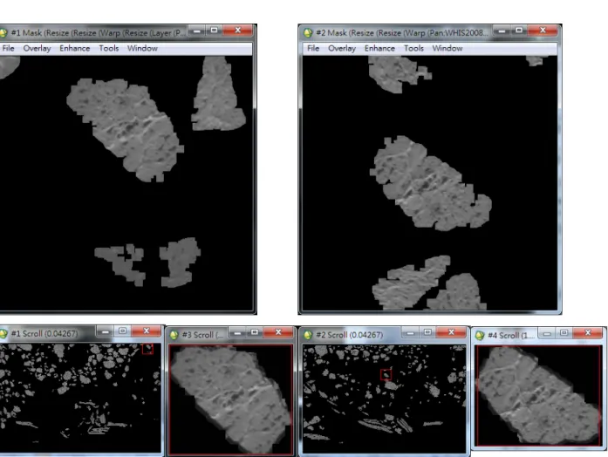Click red zoom box in #1 Scroll window
This screenshot has height=457, width=608.
[147, 349]
